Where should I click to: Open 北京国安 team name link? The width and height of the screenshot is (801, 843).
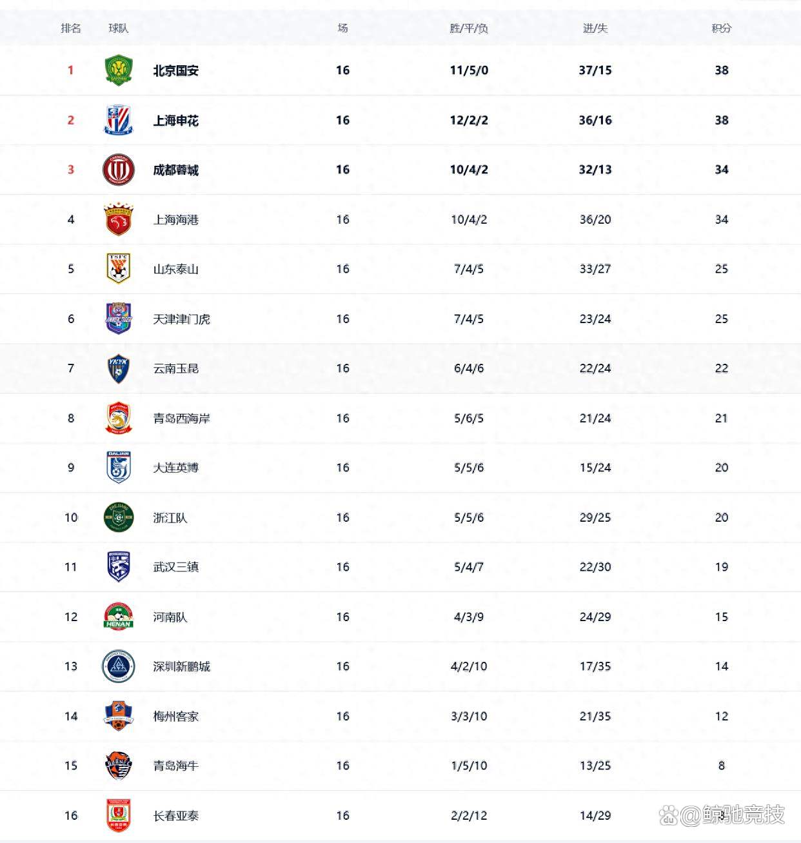click(x=175, y=70)
